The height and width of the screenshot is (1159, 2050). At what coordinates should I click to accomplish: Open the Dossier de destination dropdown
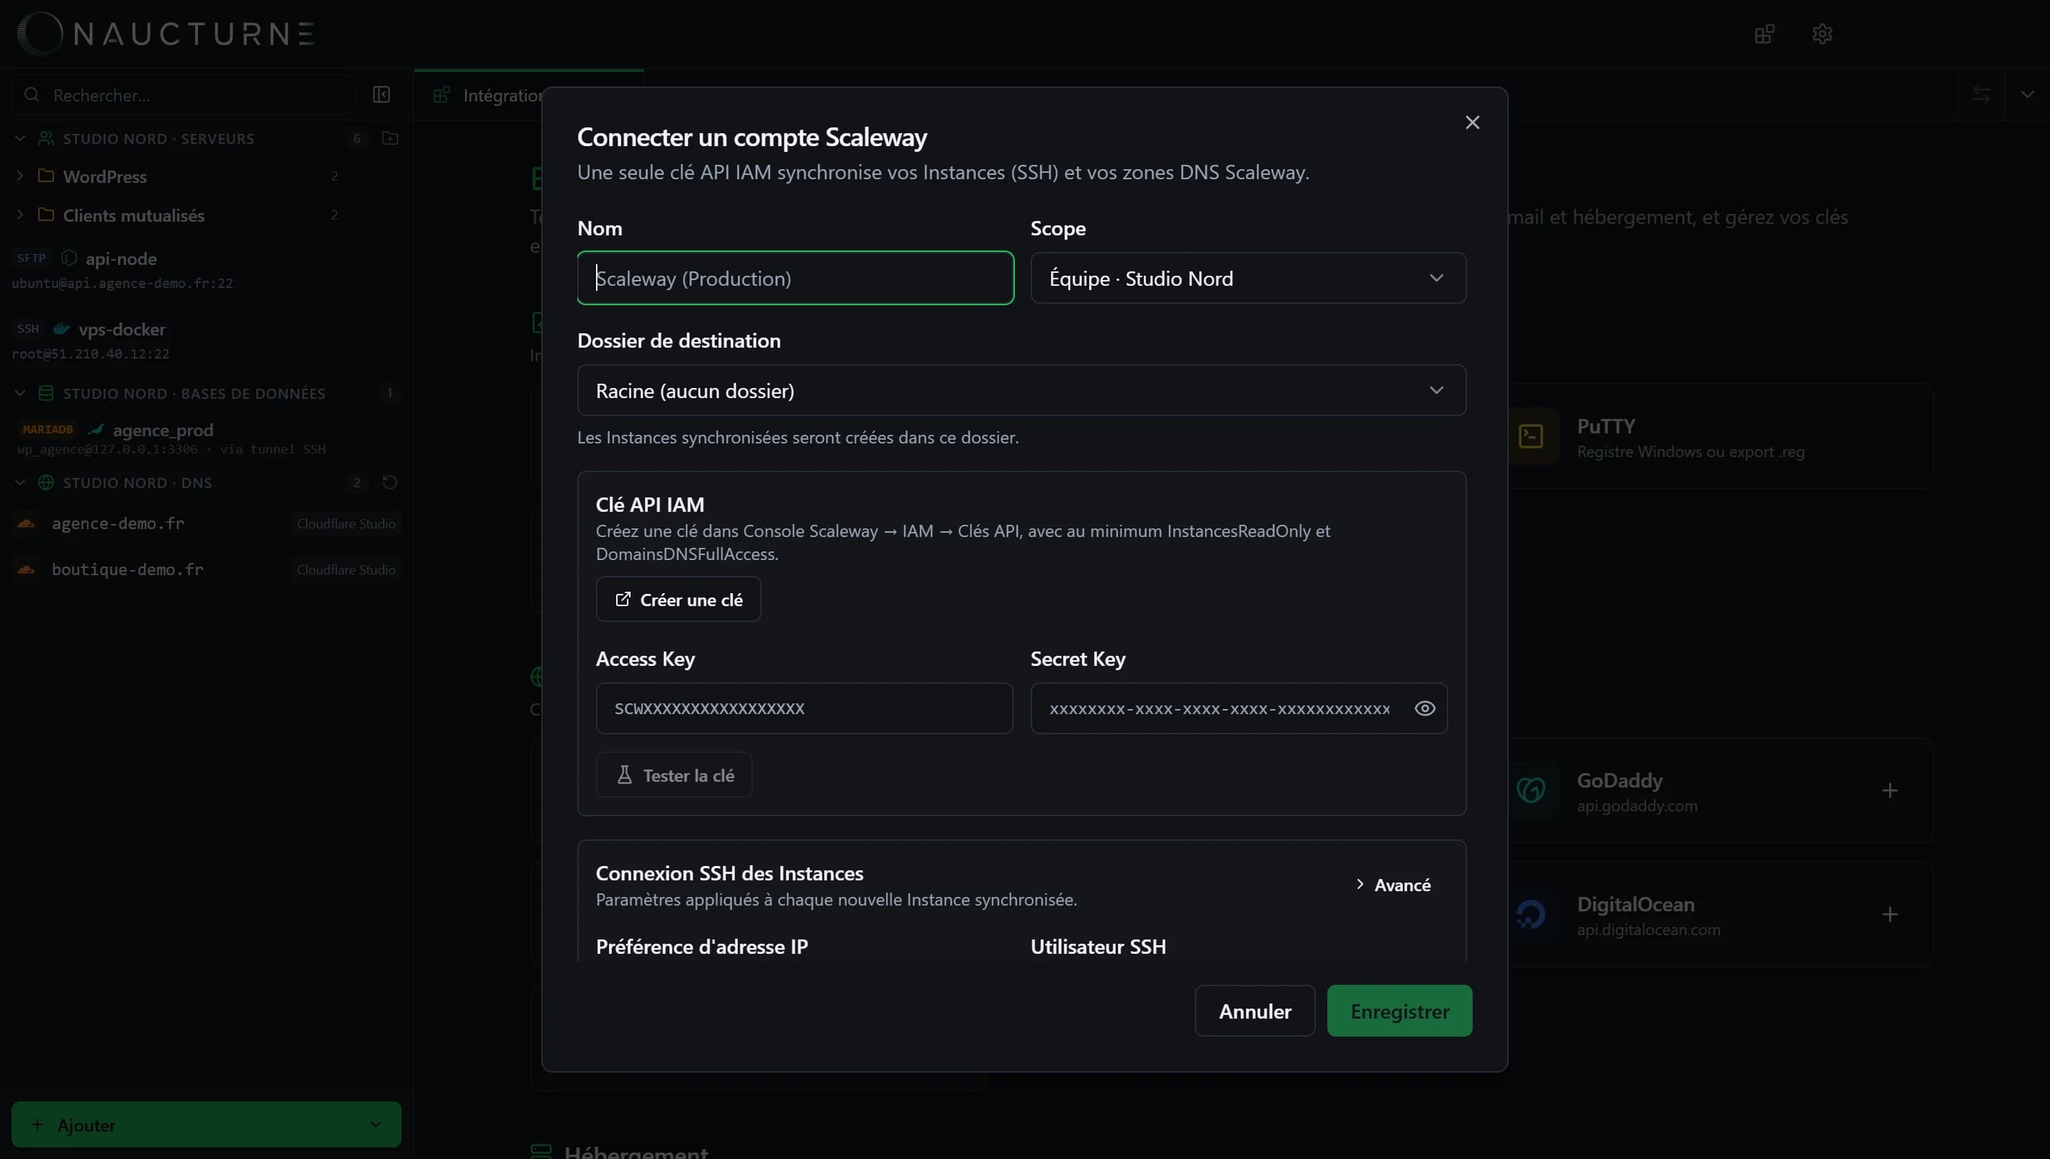1021,390
